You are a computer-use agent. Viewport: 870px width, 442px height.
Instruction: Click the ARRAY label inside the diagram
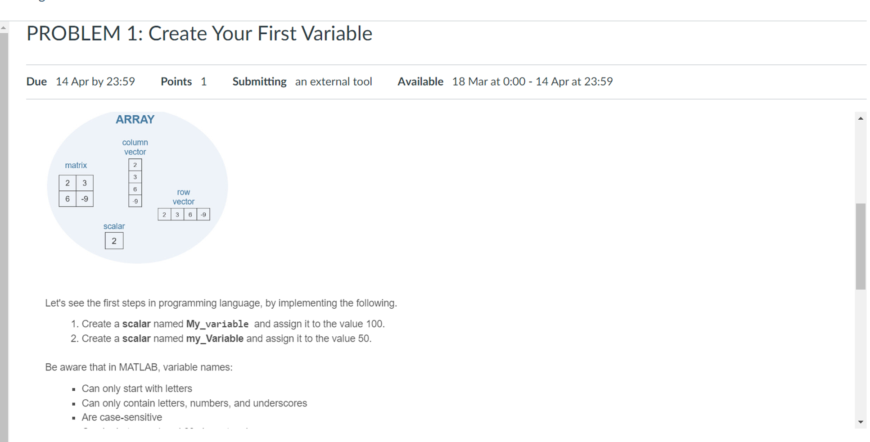(135, 119)
